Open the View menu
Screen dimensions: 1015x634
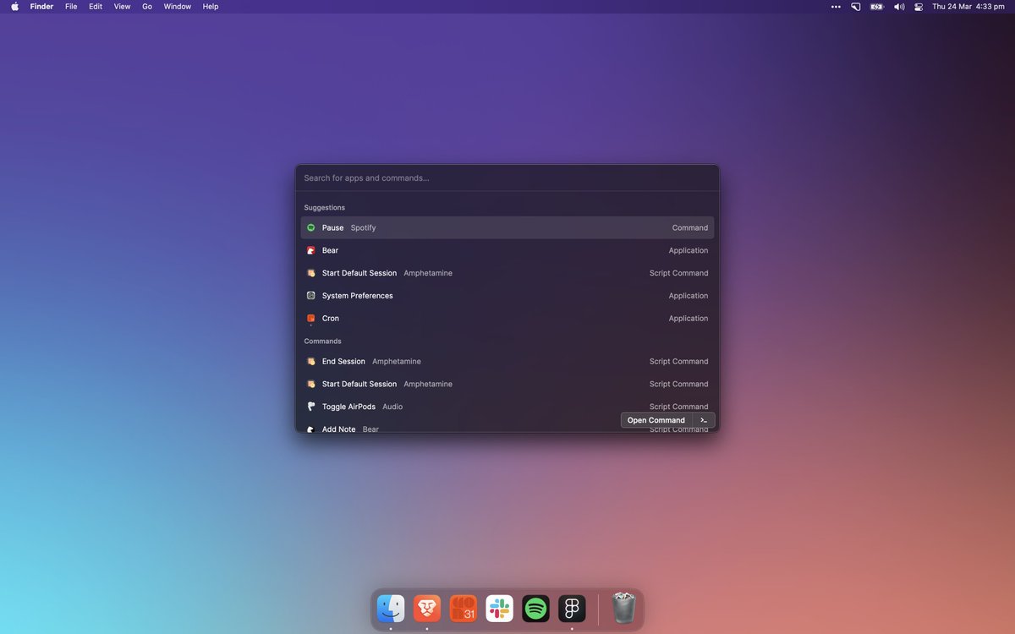click(x=122, y=7)
